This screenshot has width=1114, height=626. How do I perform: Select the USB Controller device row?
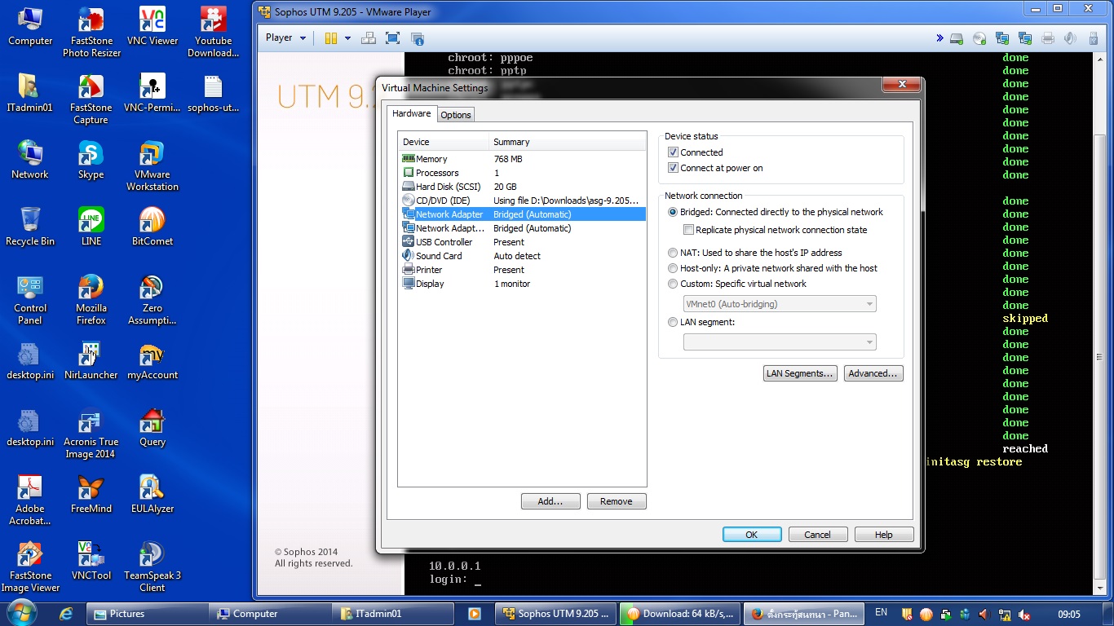[x=523, y=242]
